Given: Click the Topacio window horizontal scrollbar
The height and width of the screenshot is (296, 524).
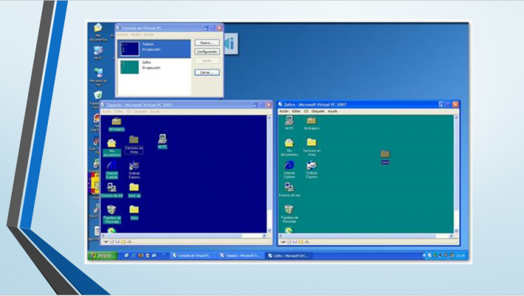Looking at the screenshot, I should 184,236.
